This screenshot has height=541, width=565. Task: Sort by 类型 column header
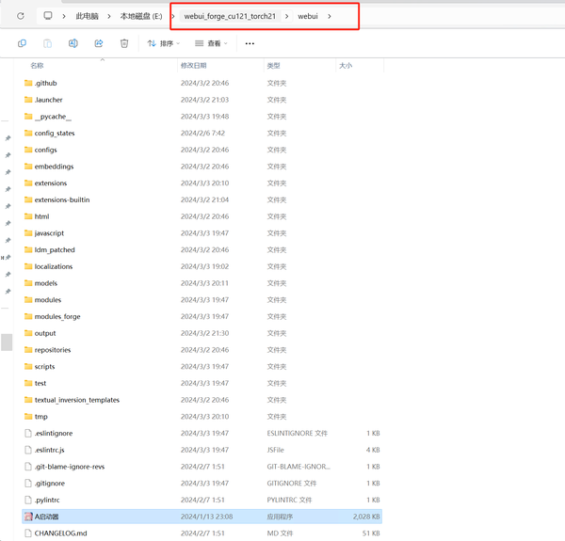pyautogui.click(x=273, y=66)
